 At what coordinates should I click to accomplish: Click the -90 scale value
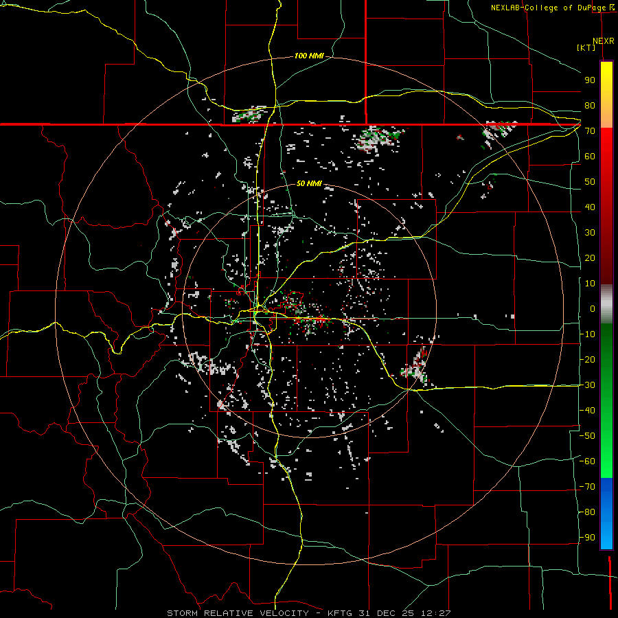click(587, 538)
